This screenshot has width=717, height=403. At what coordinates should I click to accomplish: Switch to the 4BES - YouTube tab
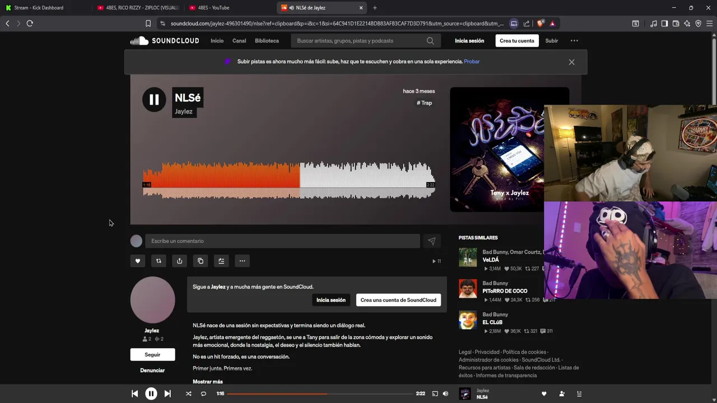pyautogui.click(x=228, y=8)
